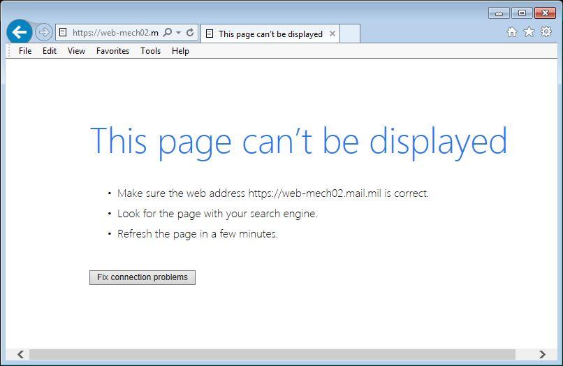Click the horizontal scrollbar left arrow
Screen dimensions: 563x366
pos(20,355)
